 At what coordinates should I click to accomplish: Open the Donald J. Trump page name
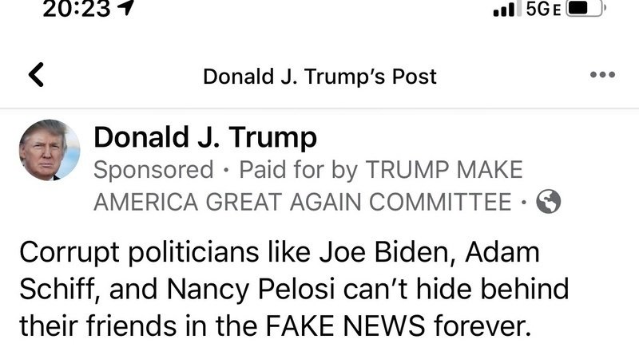[205, 138]
